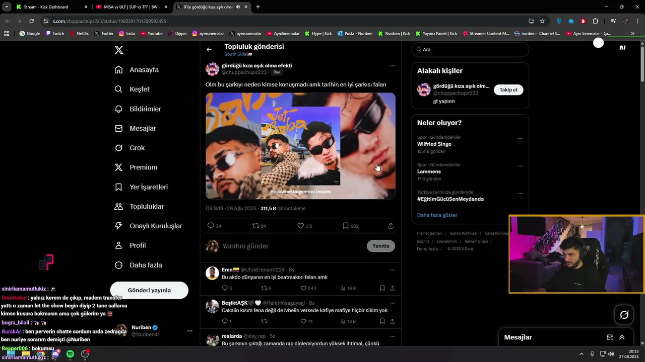Open the Apps grid in the bookmarks bar
Image resolution: width=645 pixels, height=362 pixels.
pos(7,33)
